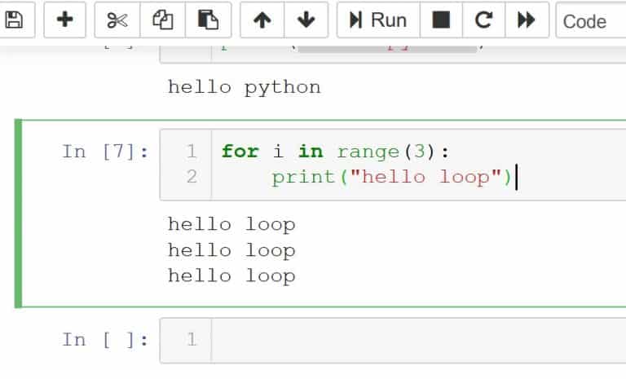Interrupt the kernel with stop square
This screenshot has width=626, height=379.
click(x=441, y=20)
